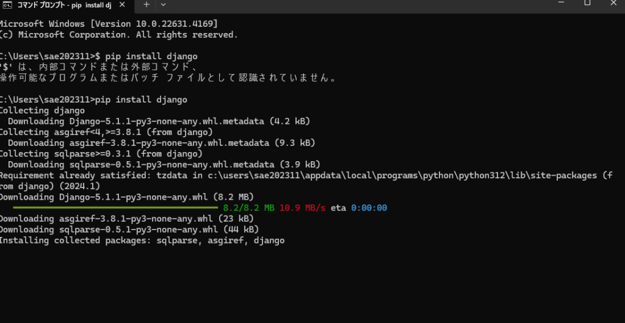
Task: Close the terminal window
Action: pos(613,3)
